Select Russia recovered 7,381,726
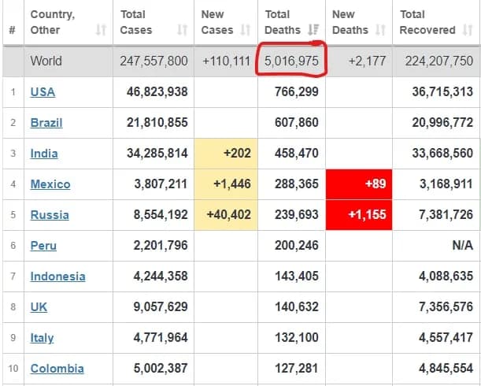The image size is (481, 386). (x=446, y=214)
